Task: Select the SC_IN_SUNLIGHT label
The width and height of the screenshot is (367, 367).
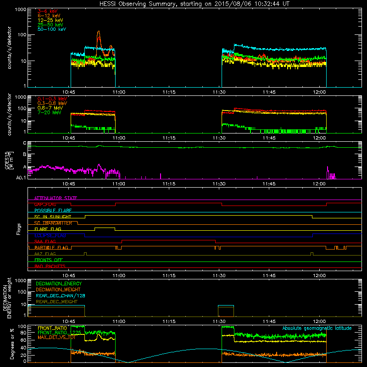Action: pyautogui.click(x=53, y=217)
